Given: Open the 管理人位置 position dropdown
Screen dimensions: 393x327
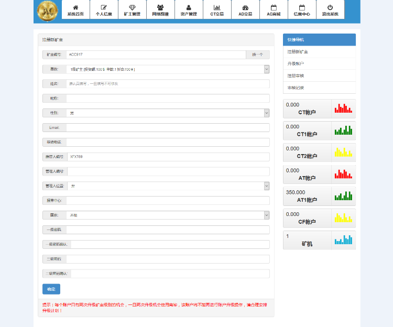Looking at the screenshot, I should coord(168,186).
